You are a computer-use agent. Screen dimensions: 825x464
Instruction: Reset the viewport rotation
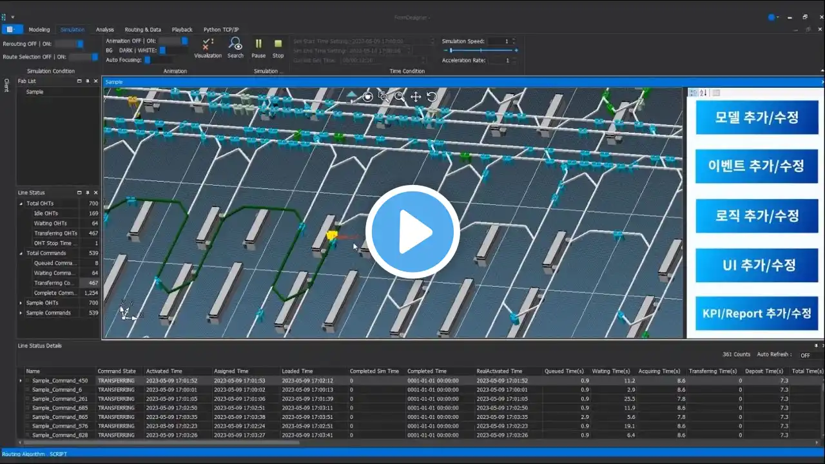pyautogui.click(x=432, y=97)
